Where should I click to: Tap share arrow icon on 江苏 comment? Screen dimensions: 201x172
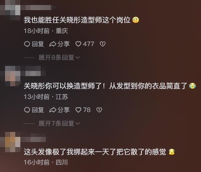pos(53,110)
